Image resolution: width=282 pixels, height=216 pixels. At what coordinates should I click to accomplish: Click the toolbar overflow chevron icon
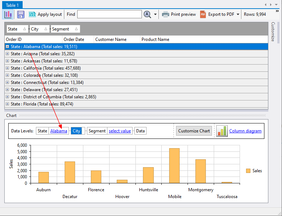(x=277, y=11)
